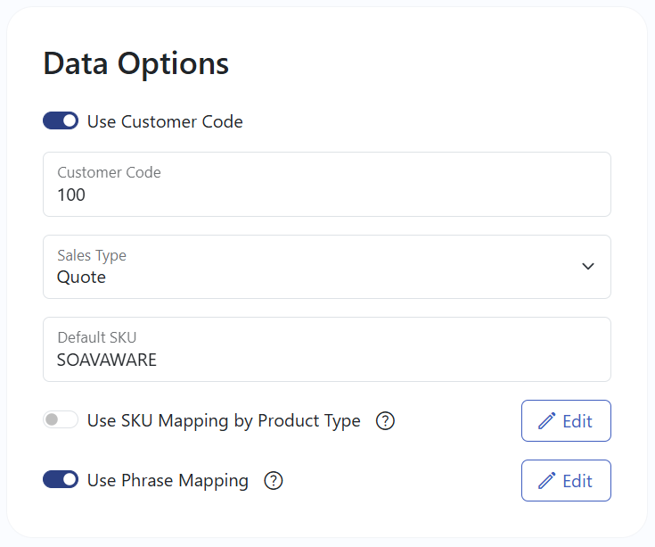Screen dimensions: 655x547
Task: Open help icon beside Use Phrase Mapping
Action: 274,480
